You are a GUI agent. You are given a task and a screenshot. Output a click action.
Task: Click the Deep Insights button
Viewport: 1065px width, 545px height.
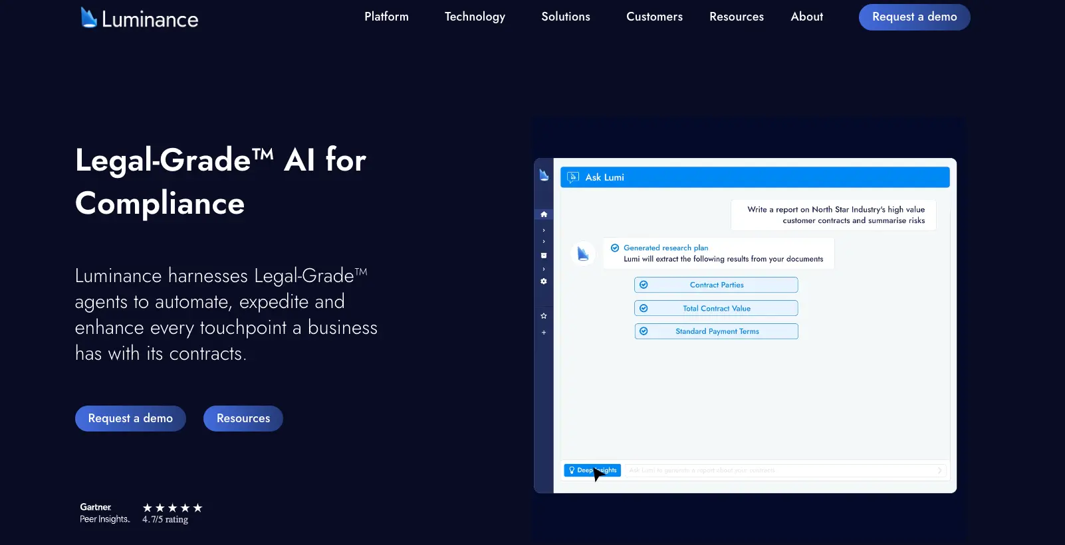coord(592,470)
